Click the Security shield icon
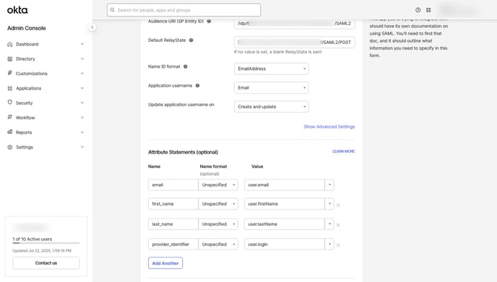Screen dimensions: 497x282 (10, 102)
